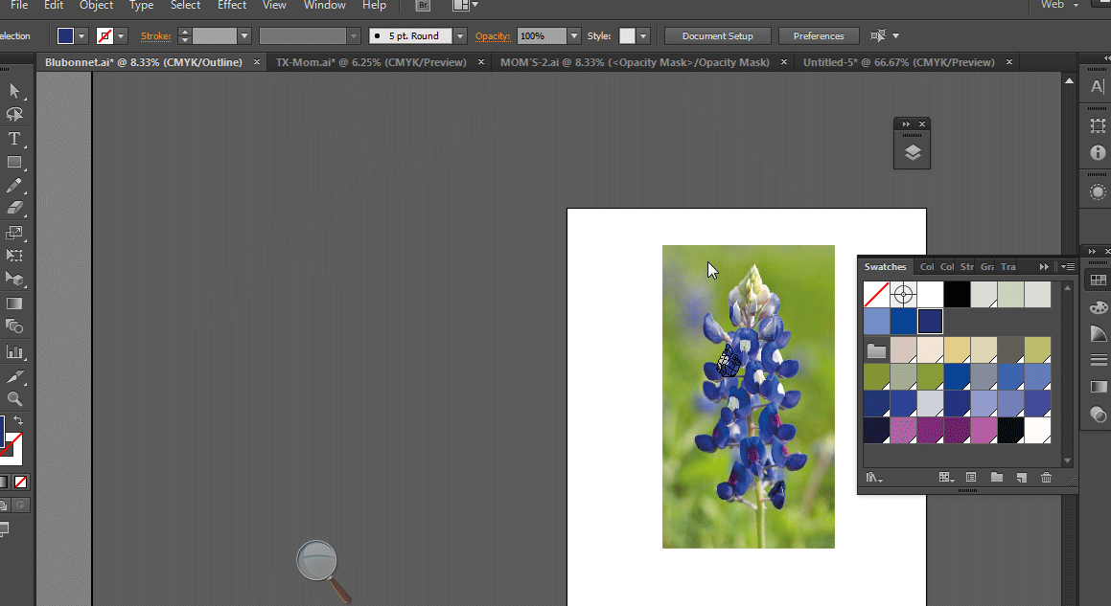This screenshot has width=1111, height=606.
Task: Open the Layers panel icon
Action: (x=912, y=153)
